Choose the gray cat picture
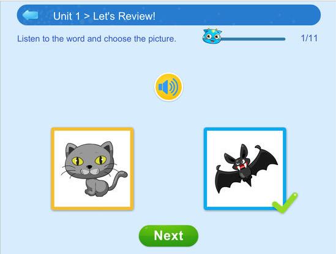Screen dimensions: 336x254 (x=92, y=169)
